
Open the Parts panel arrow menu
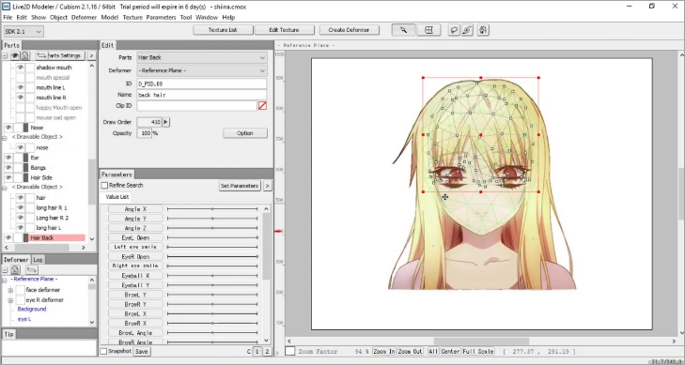pos(91,55)
